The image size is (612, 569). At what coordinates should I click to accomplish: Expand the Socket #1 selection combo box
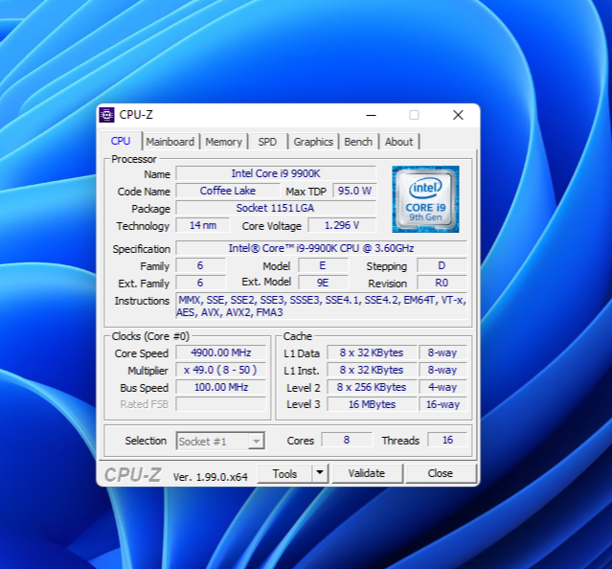[x=220, y=441]
